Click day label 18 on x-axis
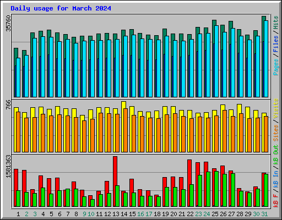Image resolution: width=282 pixels, height=220 pixels. tap(157, 214)
